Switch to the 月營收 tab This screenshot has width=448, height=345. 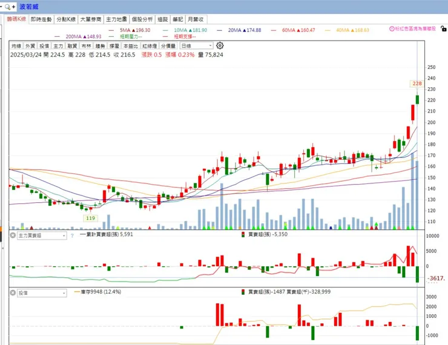196,19
